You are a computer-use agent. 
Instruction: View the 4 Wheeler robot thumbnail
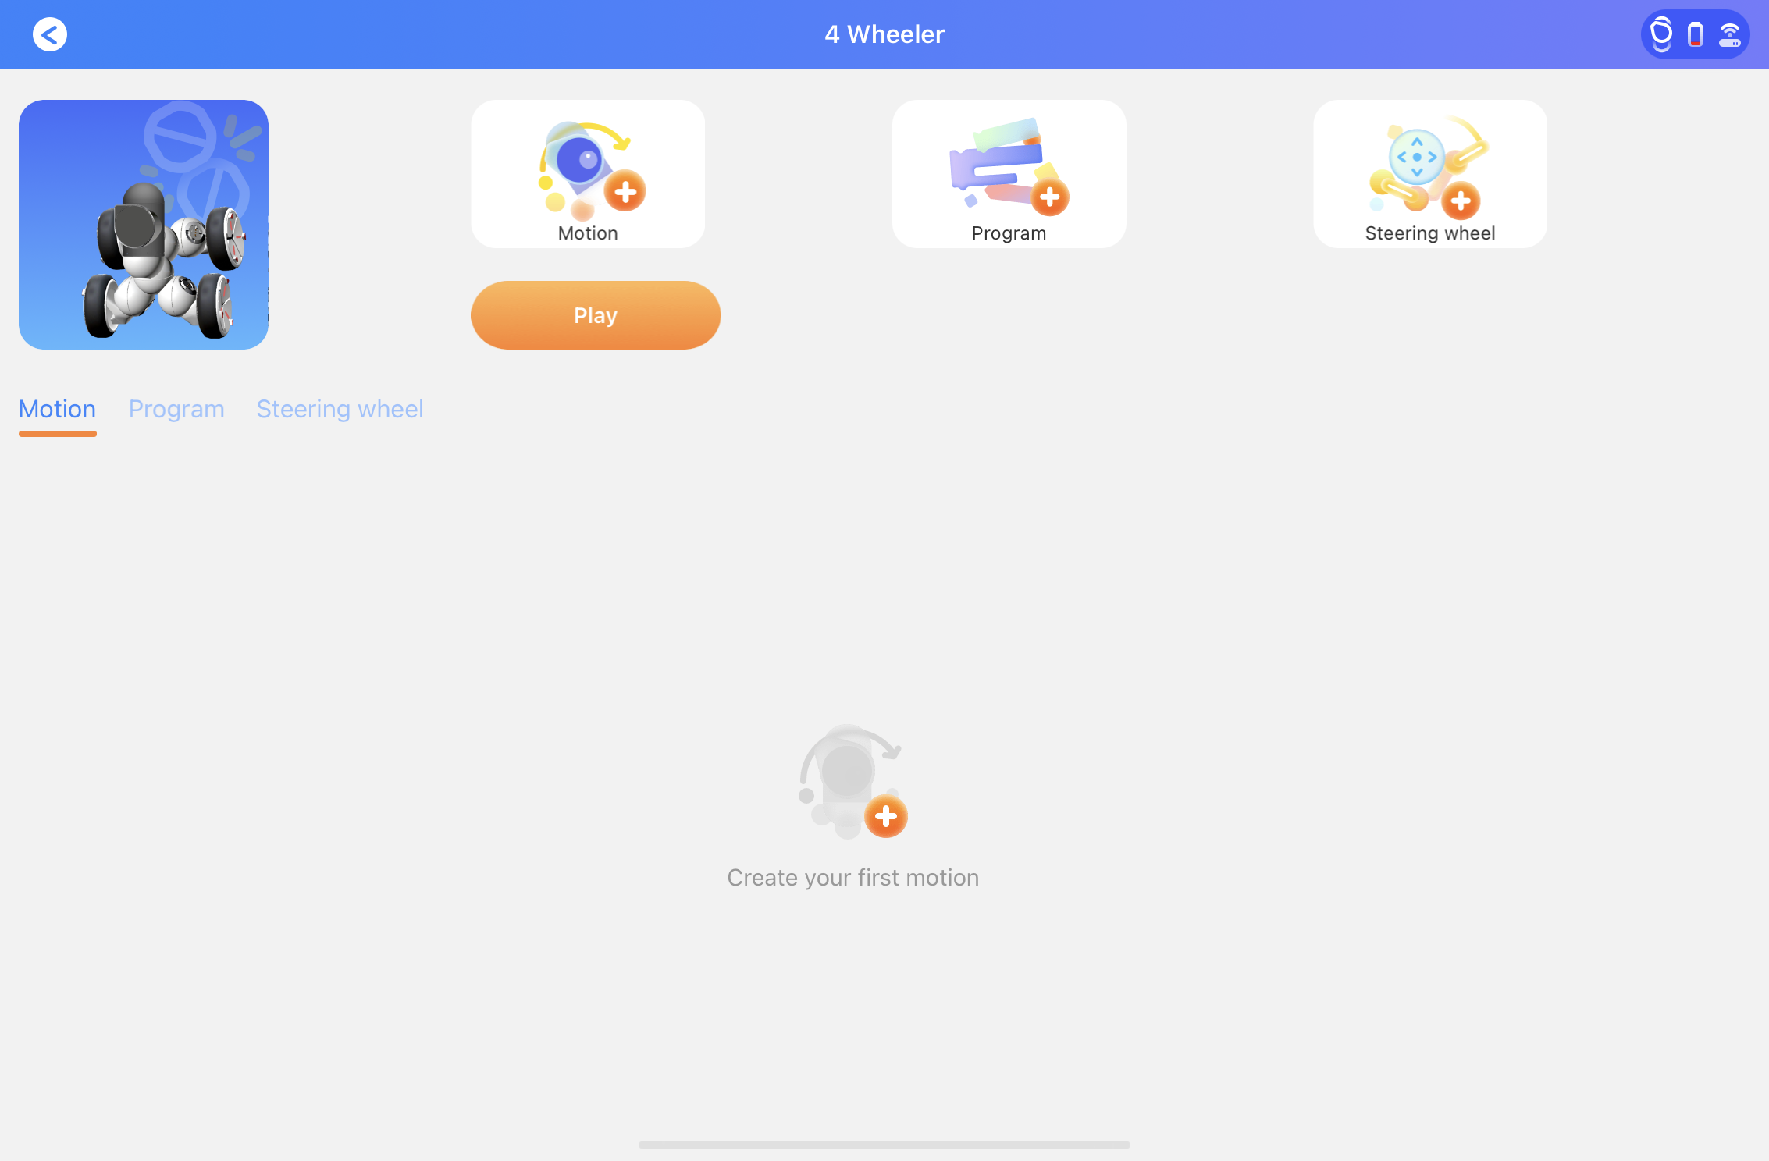[x=144, y=224]
